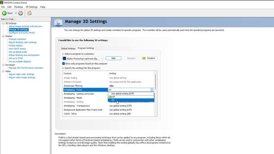The width and height of the screenshot is (274, 154).
Task: Click the CUDA Use global setting (All) value
Action: click(x=120, y=114)
